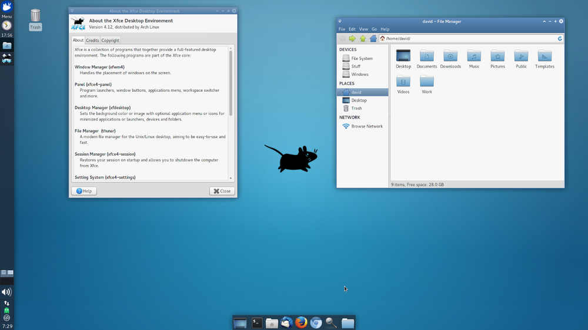The height and width of the screenshot is (330, 588).
Task: Select the Pictures folder
Action: [x=497, y=59]
